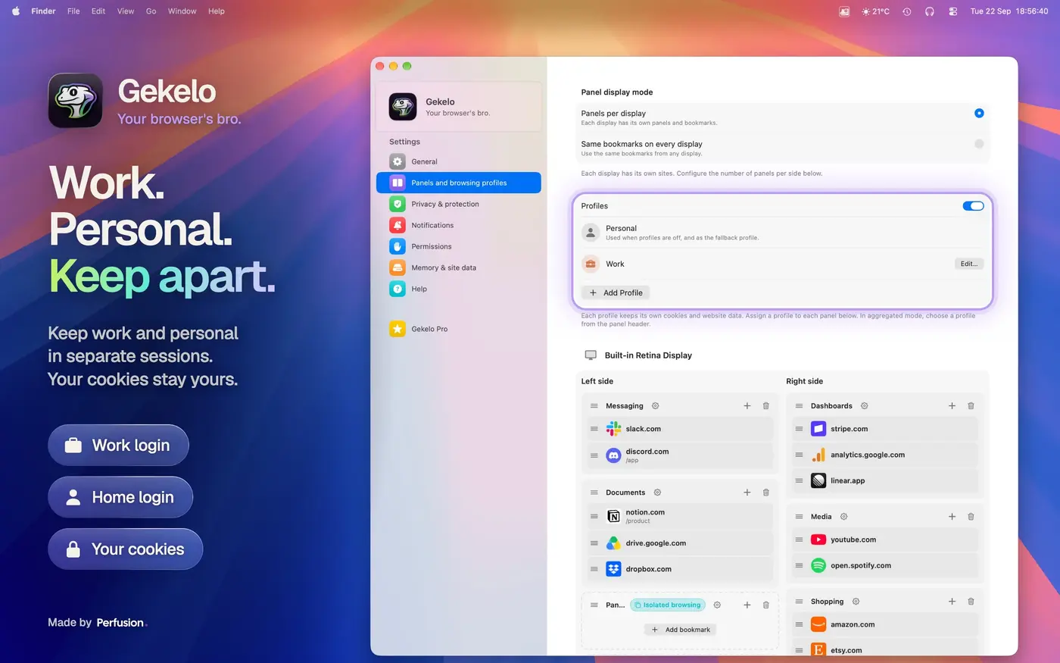Click the dropbox.com bookmark
Screen dimensions: 1060x663
click(679, 569)
